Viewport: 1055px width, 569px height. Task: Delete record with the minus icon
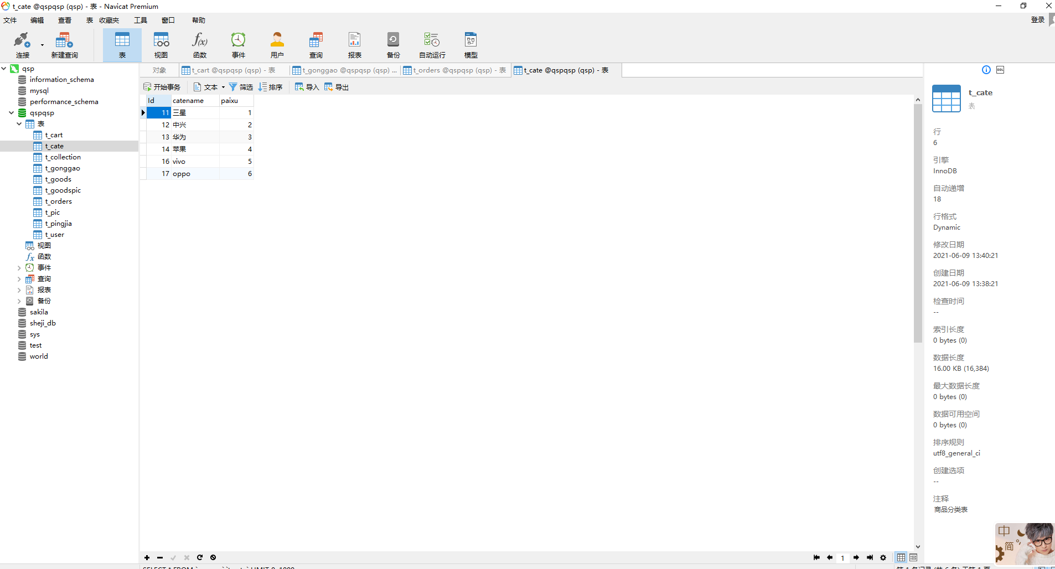[160, 557]
